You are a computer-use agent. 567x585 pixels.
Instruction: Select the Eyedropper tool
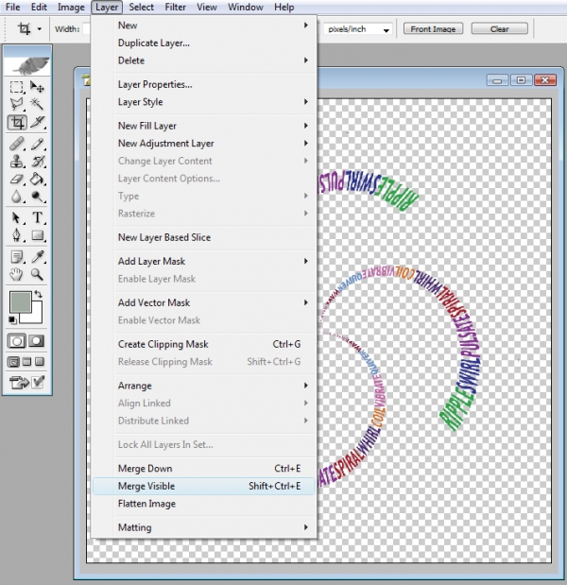[37, 257]
